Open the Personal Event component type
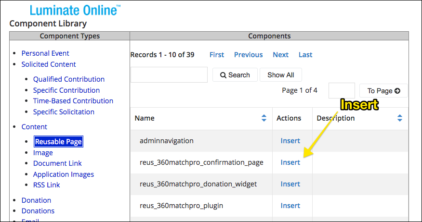 click(45, 53)
